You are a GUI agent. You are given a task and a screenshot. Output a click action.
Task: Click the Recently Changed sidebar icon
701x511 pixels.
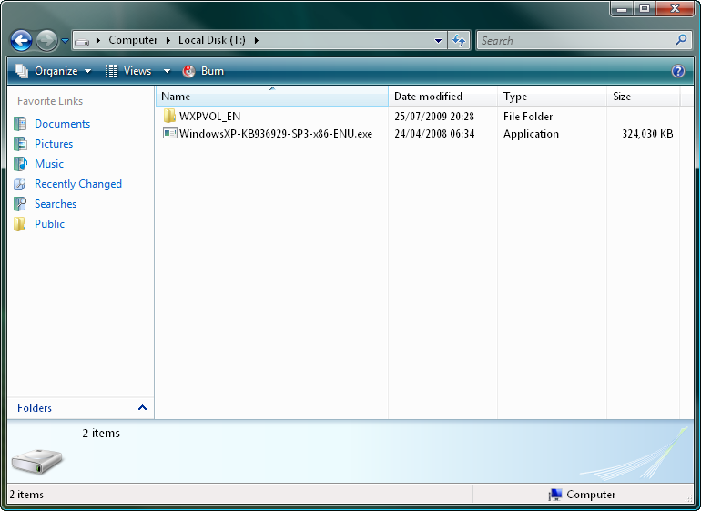click(x=20, y=184)
